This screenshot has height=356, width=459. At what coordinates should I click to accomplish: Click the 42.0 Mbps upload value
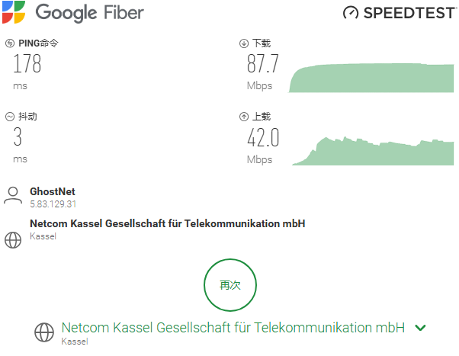click(263, 138)
